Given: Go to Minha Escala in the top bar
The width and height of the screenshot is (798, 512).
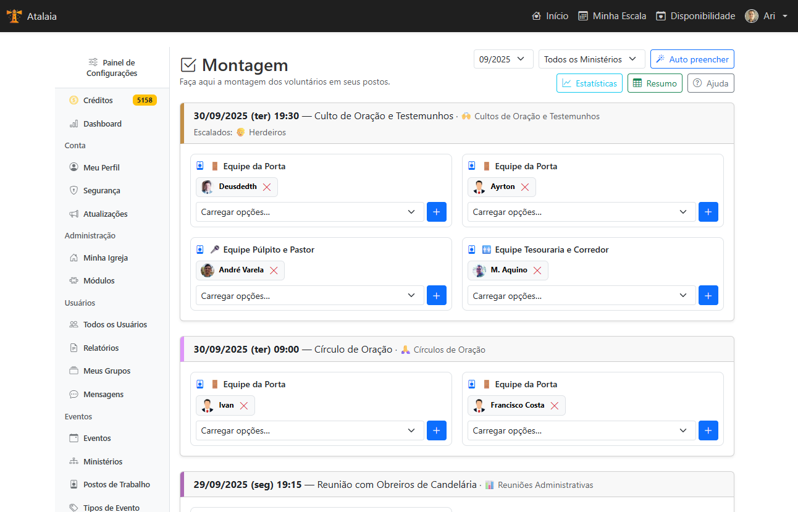Looking at the screenshot, I should tap(612, 16).
